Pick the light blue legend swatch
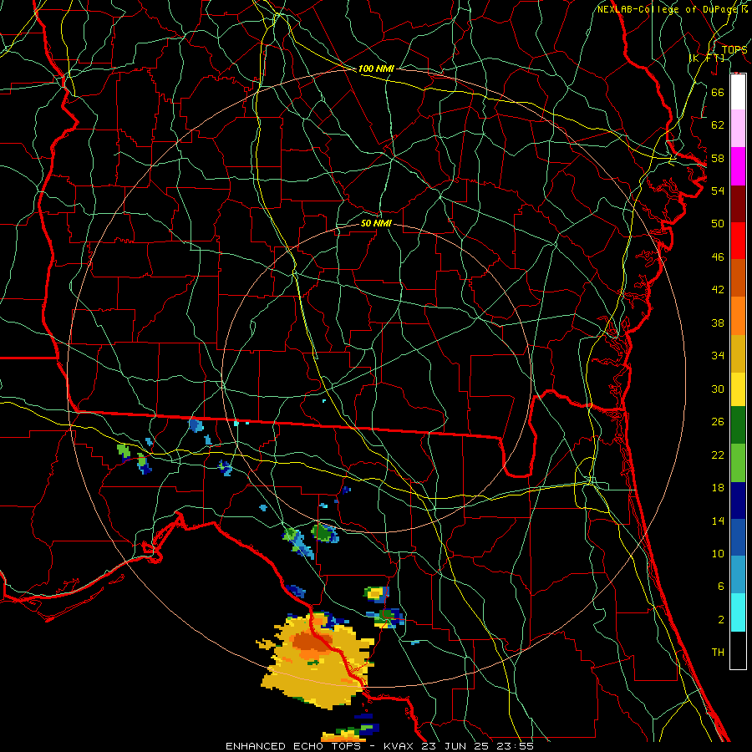Image resolution: width=752 pixels, height=752 pixels. [x=738, y=575]
